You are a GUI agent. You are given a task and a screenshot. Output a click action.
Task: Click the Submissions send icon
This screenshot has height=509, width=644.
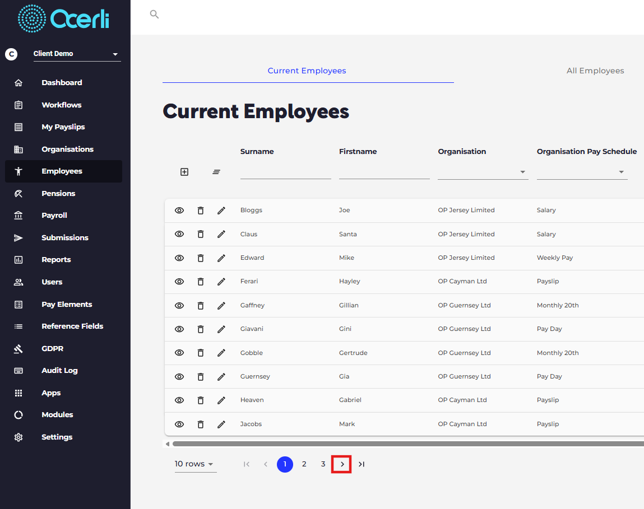pos(18,237)
